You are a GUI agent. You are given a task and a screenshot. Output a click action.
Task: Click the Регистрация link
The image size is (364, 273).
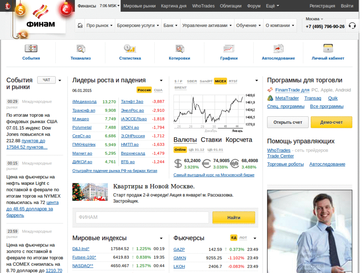pos(322,6)
